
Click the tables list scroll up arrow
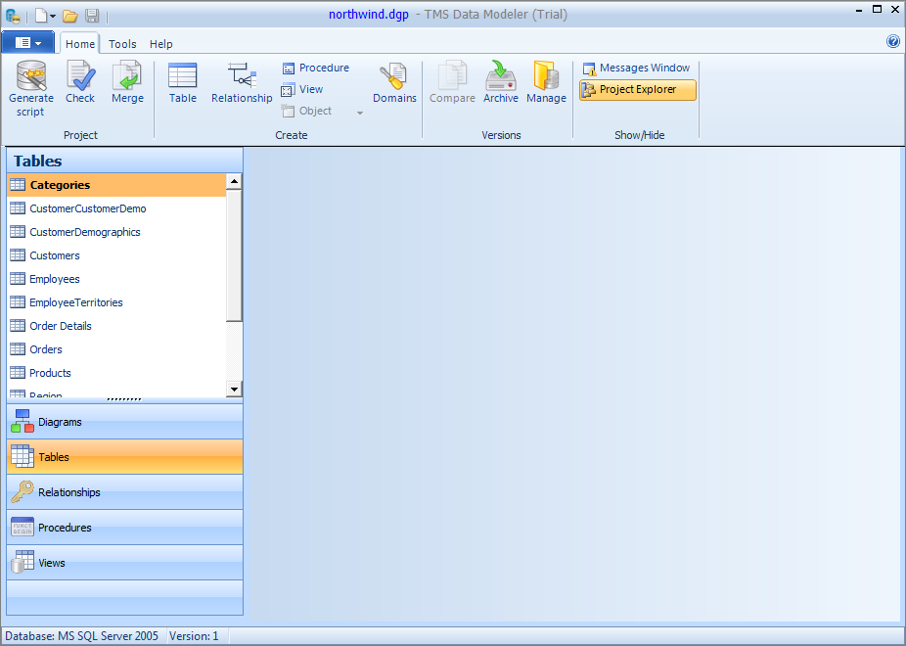point(234,181)
